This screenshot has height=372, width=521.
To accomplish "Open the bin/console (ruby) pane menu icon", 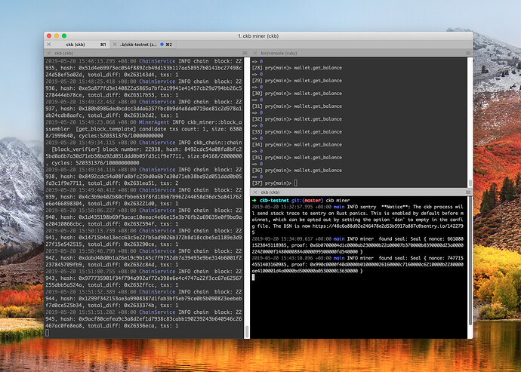I will [x=468, y=53].
